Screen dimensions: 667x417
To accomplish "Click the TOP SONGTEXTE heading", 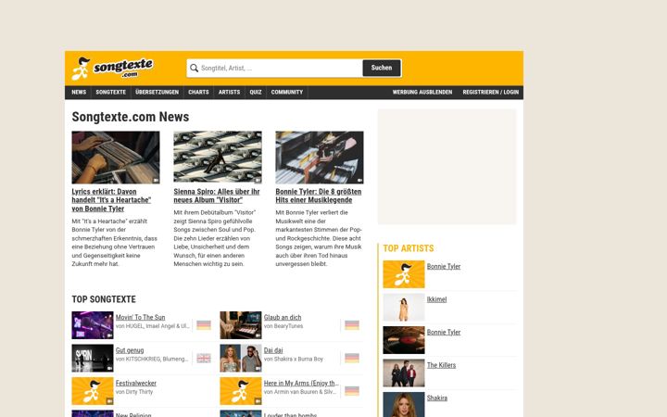I will pyautogui.click(x=104, y=299).
